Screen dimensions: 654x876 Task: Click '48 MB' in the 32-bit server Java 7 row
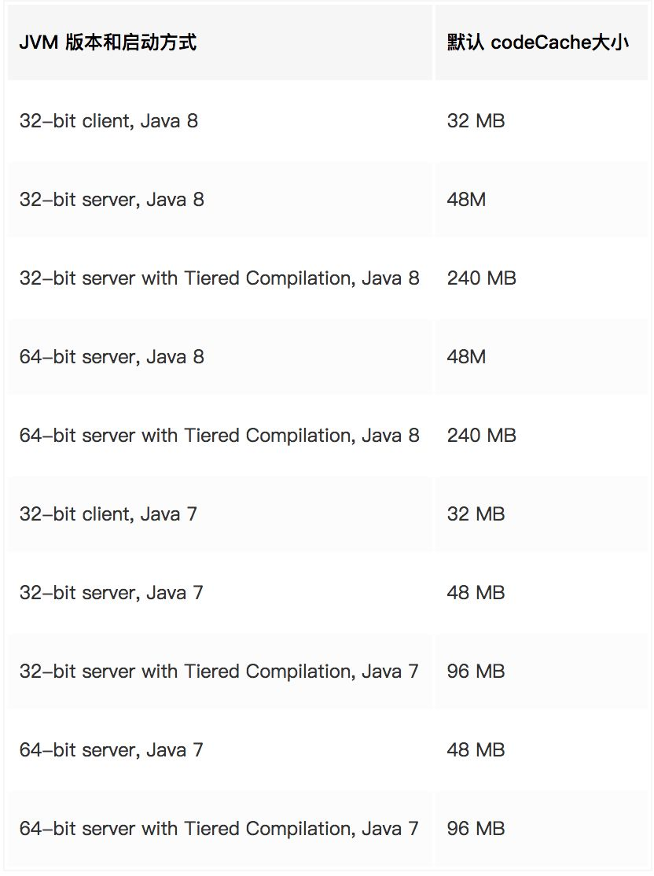point(476,594)
